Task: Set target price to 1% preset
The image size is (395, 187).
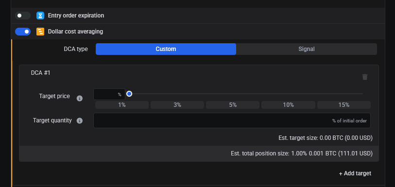Action: [122, 105]
